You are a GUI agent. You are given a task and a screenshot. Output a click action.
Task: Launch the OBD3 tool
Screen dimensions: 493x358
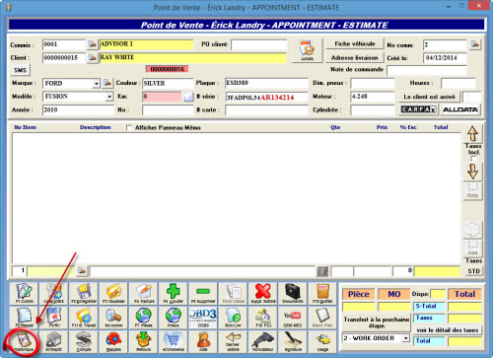(x=203, y=318)
